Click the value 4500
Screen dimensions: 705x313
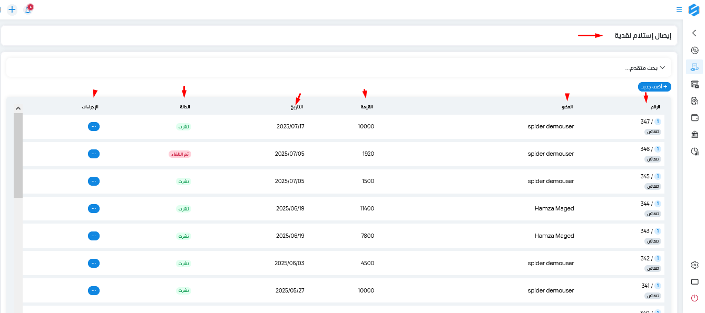pos(368,263)
